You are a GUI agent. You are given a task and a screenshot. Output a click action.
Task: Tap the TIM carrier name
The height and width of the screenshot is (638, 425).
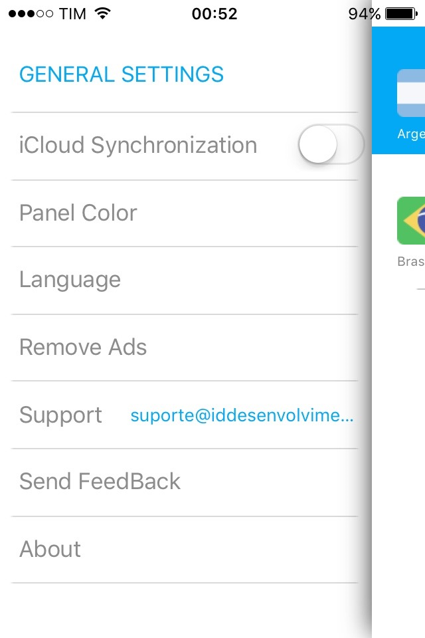coord(72,13)
